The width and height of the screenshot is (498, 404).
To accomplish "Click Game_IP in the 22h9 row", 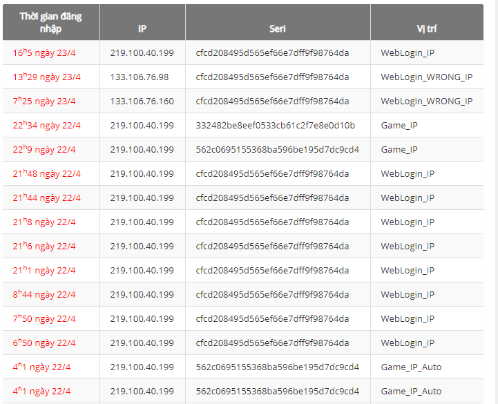I will point(399,149).
